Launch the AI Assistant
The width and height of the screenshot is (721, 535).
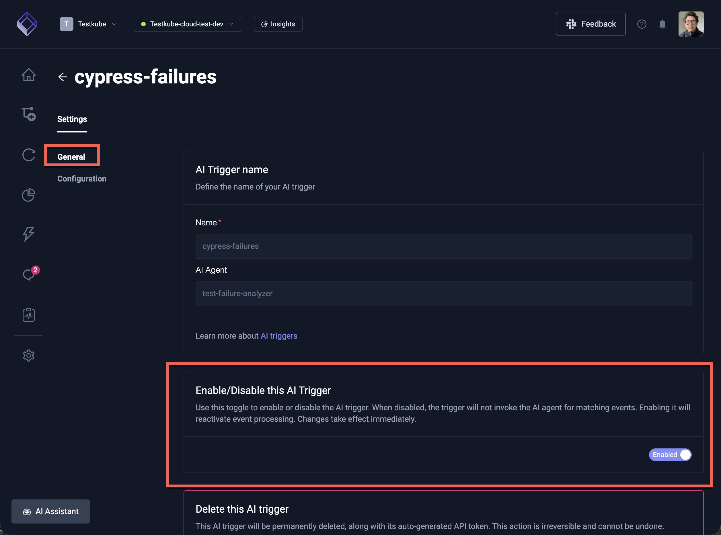pyautogui.click(x=50, y=511)
